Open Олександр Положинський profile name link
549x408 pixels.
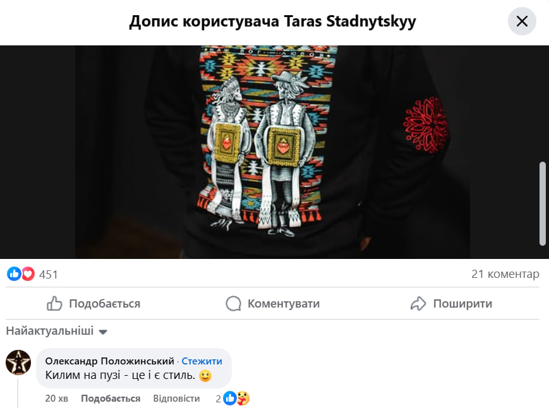[x=109, y=361]
